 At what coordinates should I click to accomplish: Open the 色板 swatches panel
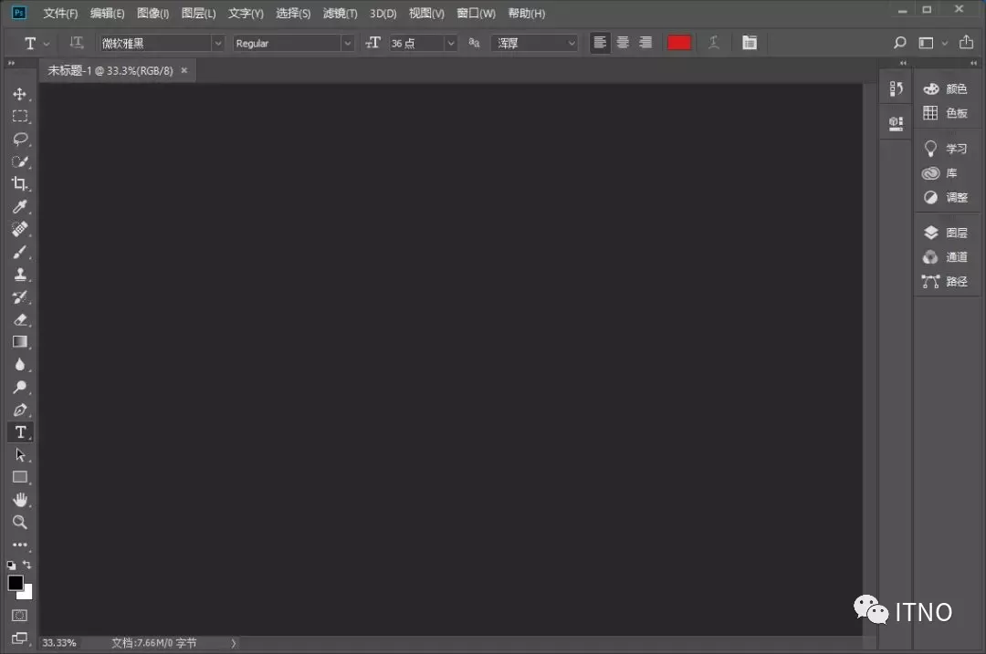point(945,113)
